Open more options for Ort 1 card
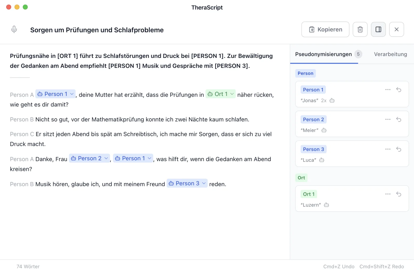The width and height of the screenshot is (414, 273). tap(388, 194)
